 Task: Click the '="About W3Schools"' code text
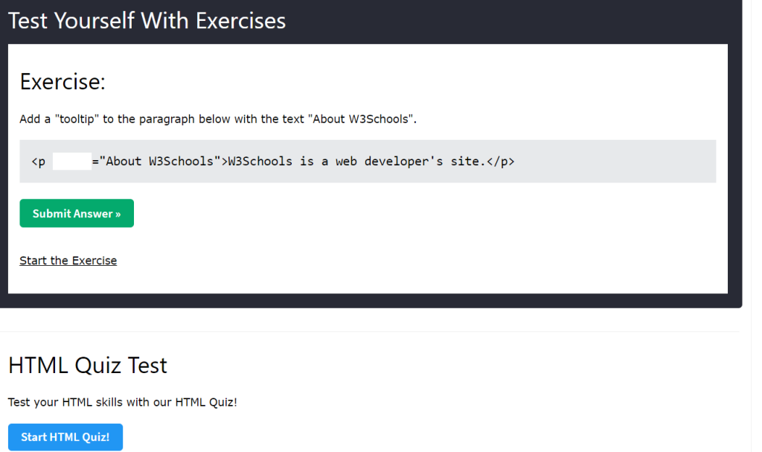point(156,162)
